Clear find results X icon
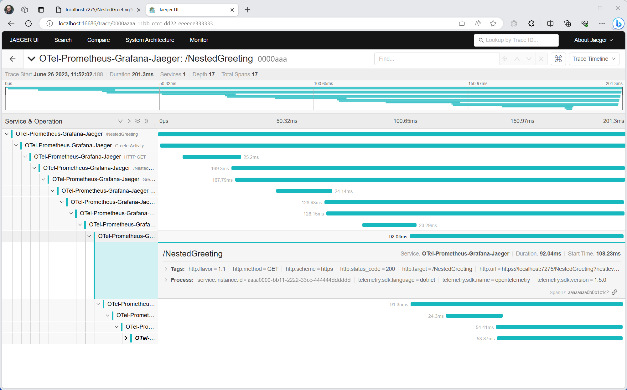Screen dimensions: 627x390 (541, 59)
